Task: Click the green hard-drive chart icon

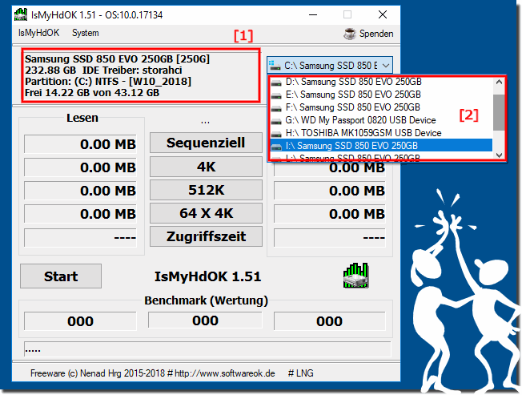Action: (356, 276)
